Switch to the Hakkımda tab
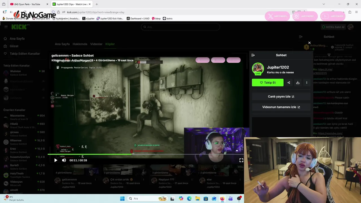This screenshot has width=361, height=203. coord(80,44)
